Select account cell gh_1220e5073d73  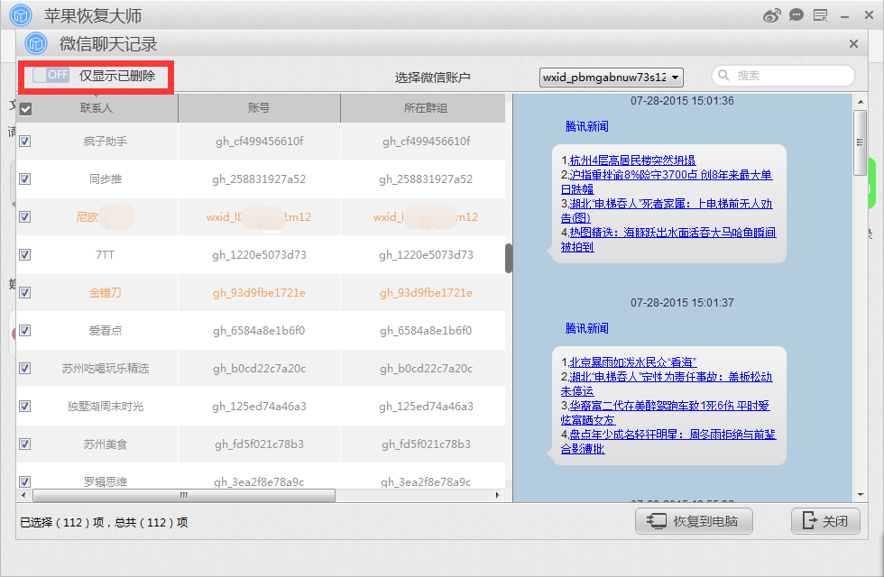click(x=260, y=254)
